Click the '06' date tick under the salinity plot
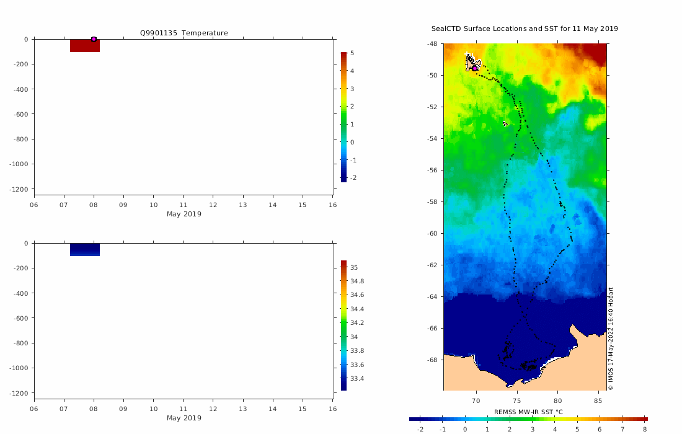The width and height of the screenshot is (682, 434). (x=34, y=409)
